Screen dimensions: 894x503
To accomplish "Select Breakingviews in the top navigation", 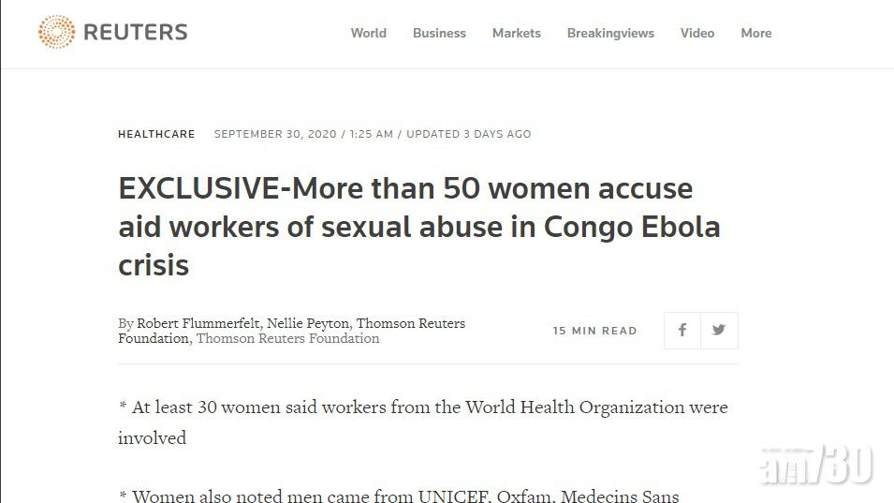I will pos(610,33).
